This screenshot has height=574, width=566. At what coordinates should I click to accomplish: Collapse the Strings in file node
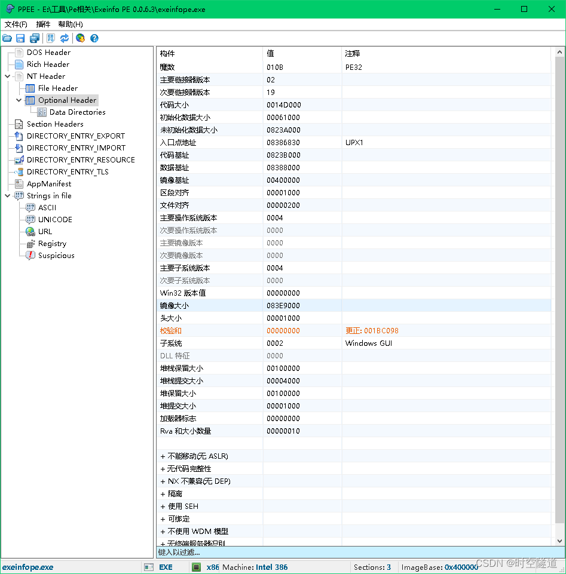point(7,196)
